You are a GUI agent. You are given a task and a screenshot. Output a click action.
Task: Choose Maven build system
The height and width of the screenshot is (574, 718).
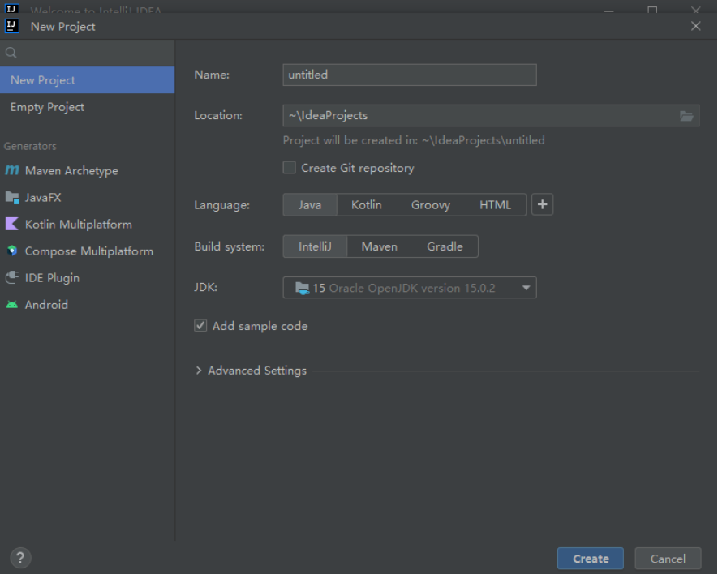(379, 246)
